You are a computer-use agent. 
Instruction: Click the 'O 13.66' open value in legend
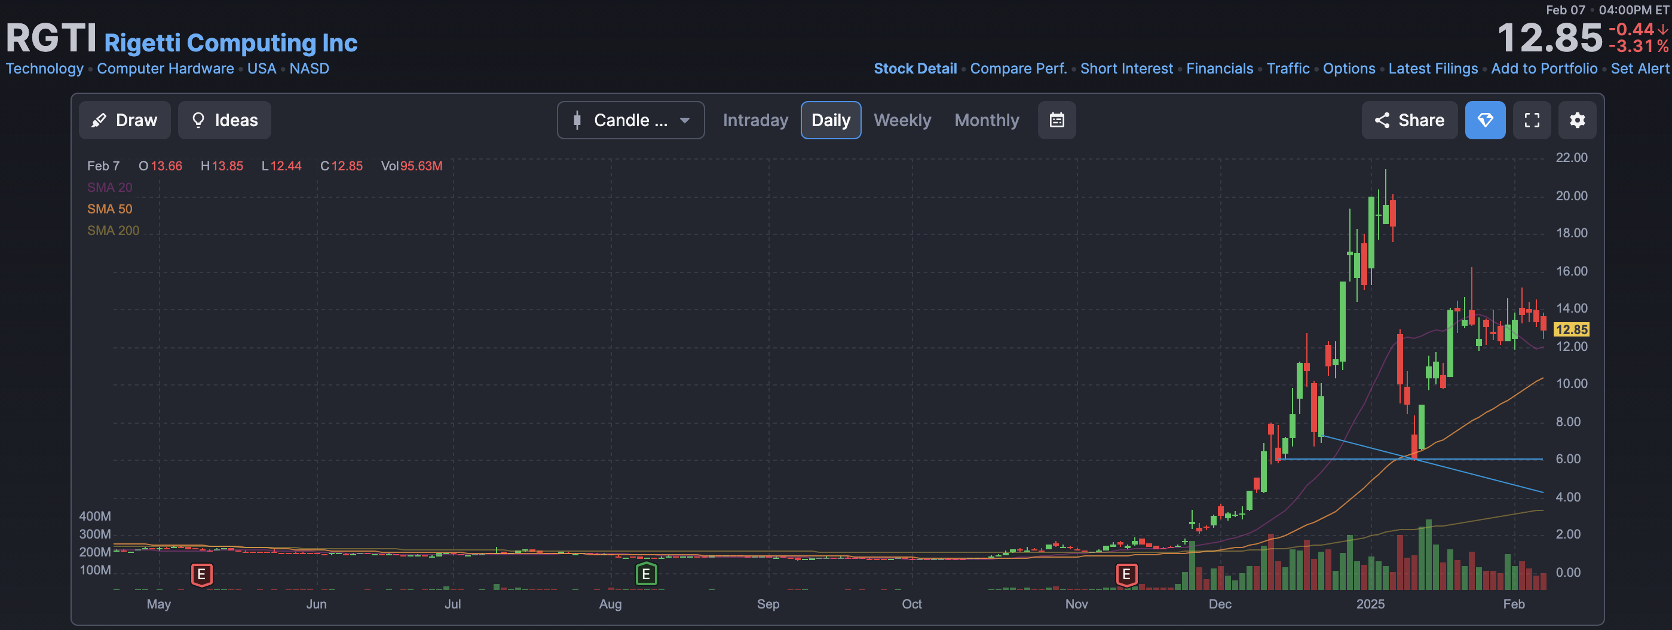coord(160,166)
